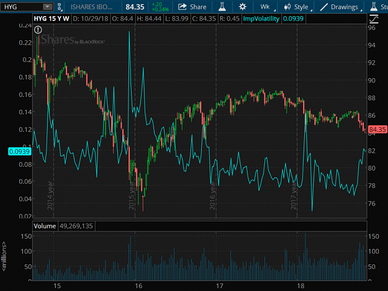The image size is (388, 291).
Task: Click the chart scale icon above price axis
Action: tap(374, 19)
